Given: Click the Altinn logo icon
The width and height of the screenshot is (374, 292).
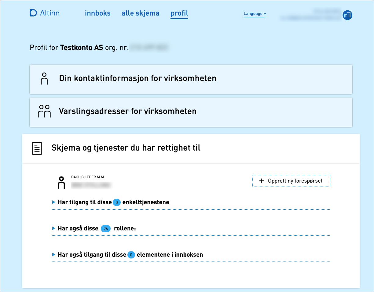Looking at the screenshot, I should tap(33, 13).
